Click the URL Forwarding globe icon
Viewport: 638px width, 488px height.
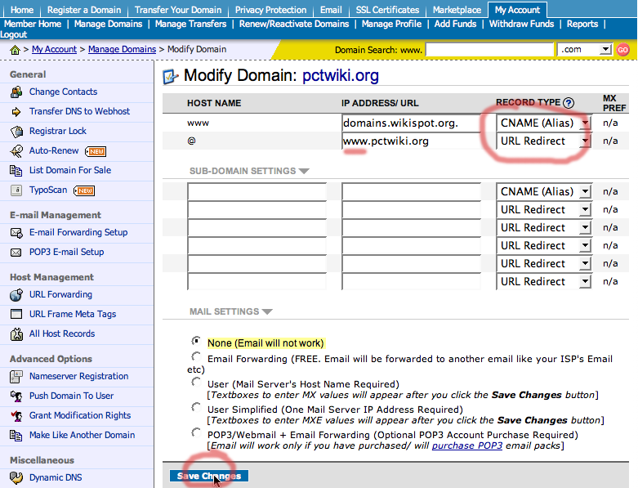click(x=16, y=294)
